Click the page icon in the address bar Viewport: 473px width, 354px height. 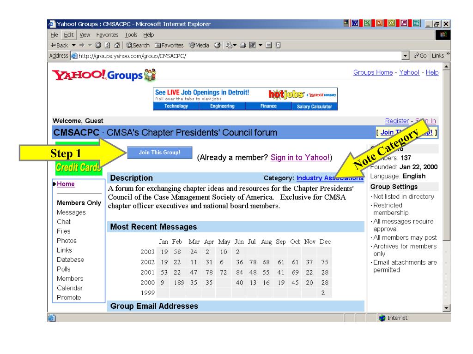tap(74, 56)
